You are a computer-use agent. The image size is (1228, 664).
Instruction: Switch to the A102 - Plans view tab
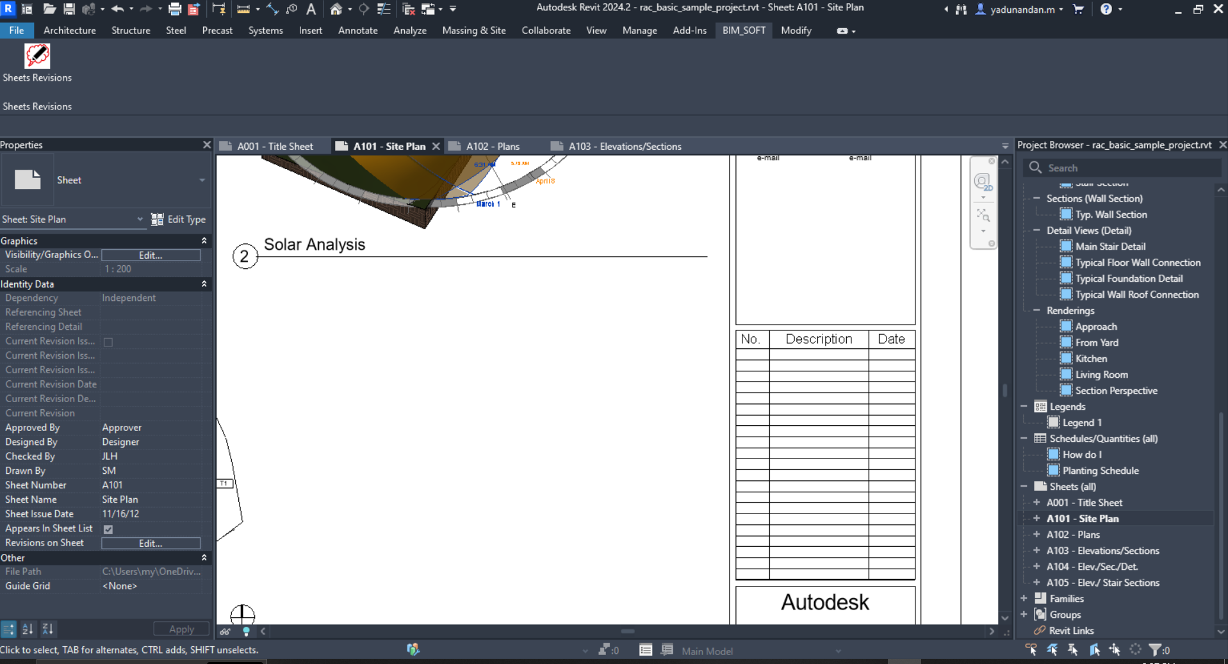tap(493, 146)
